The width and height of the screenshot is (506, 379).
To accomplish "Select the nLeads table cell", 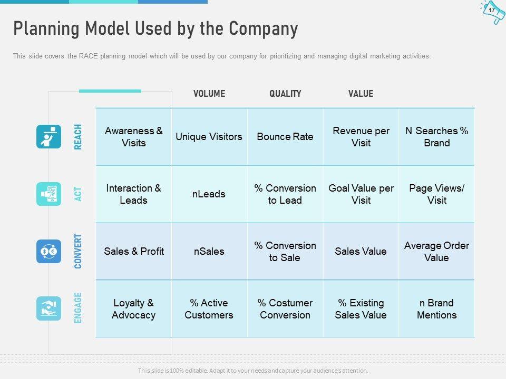I will click(x=209, y=194).
